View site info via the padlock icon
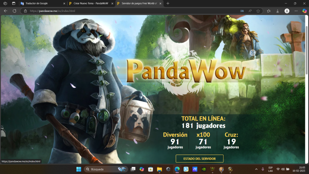This screenshot has width=309, height=174. (x=26, y=11)
